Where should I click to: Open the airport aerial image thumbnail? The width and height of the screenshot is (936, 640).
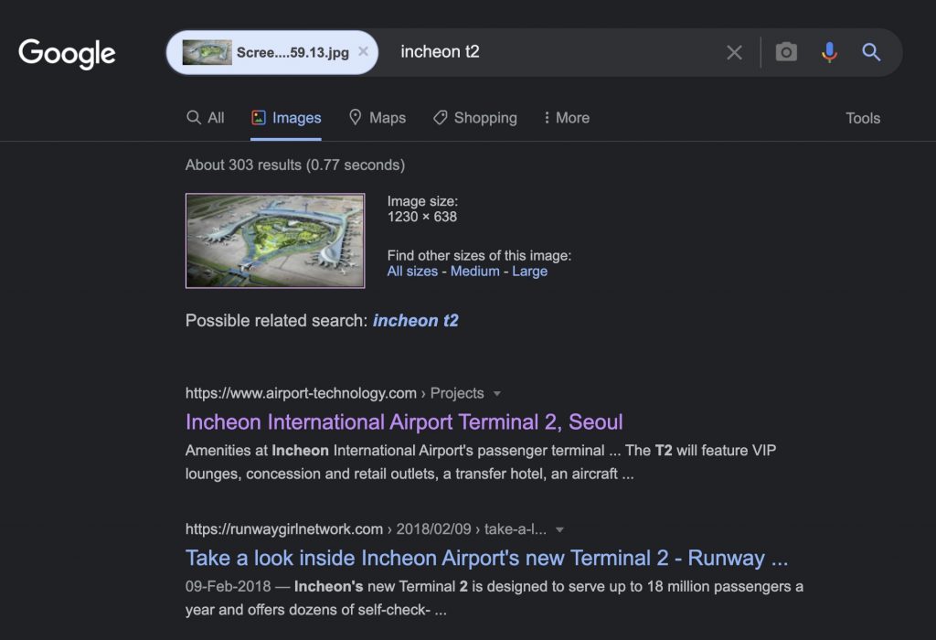[x=275, y=240]
